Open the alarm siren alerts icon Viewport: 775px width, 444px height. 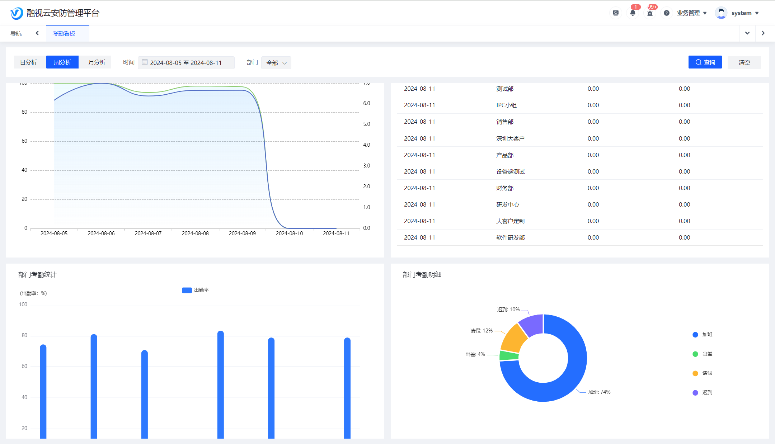coord(650,13)
